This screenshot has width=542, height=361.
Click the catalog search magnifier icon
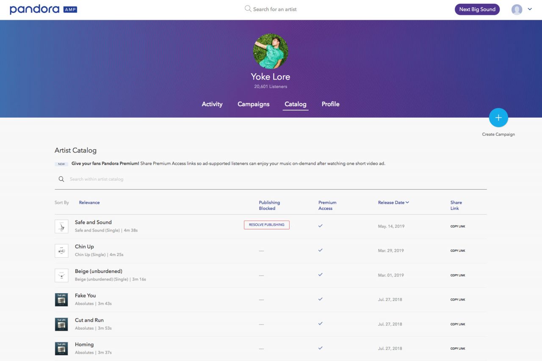61,179
